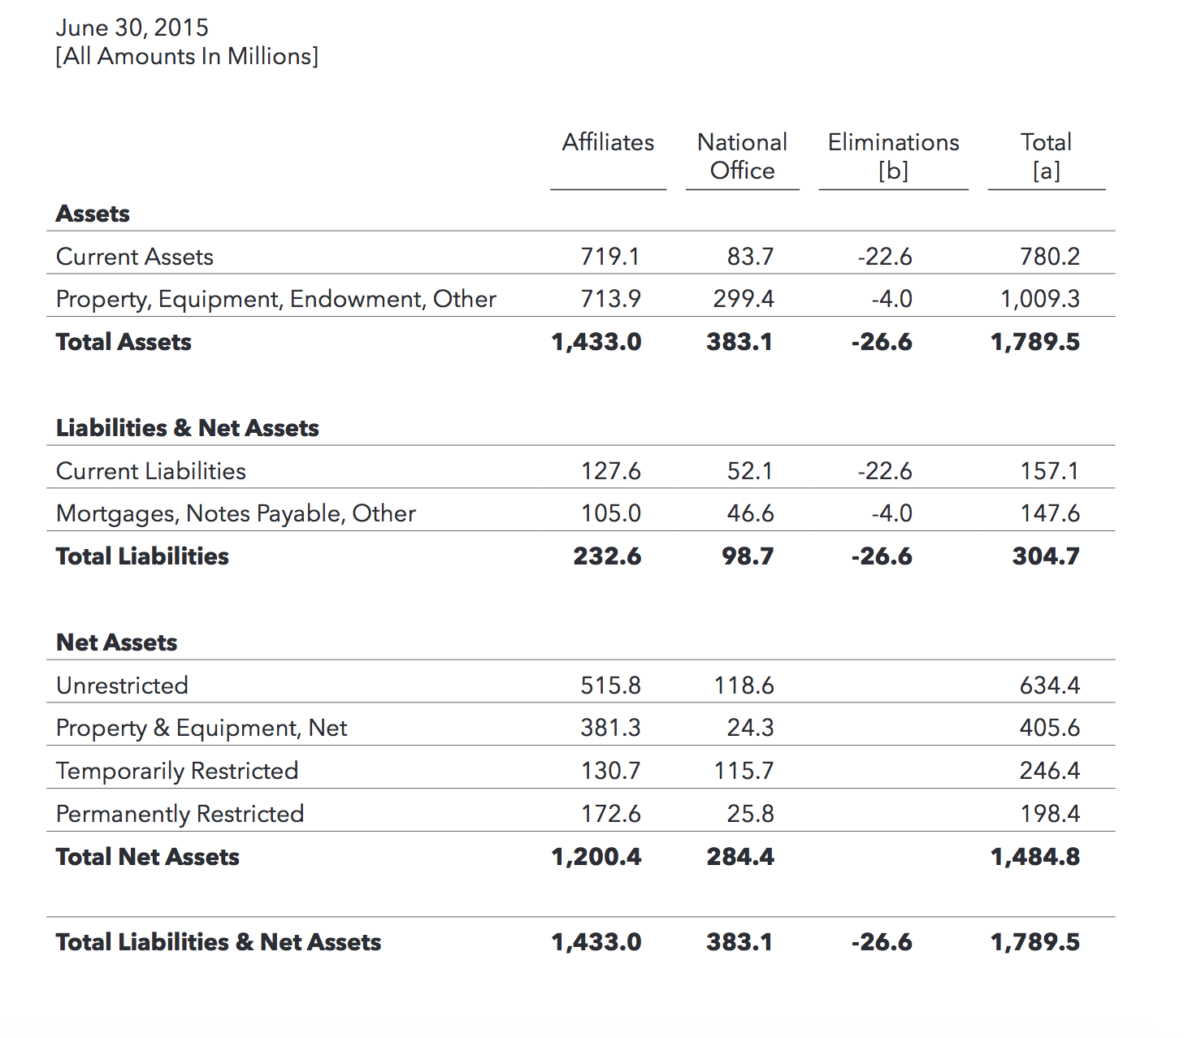Click Permanently Restricted Affiliates value 172.6

610,814
